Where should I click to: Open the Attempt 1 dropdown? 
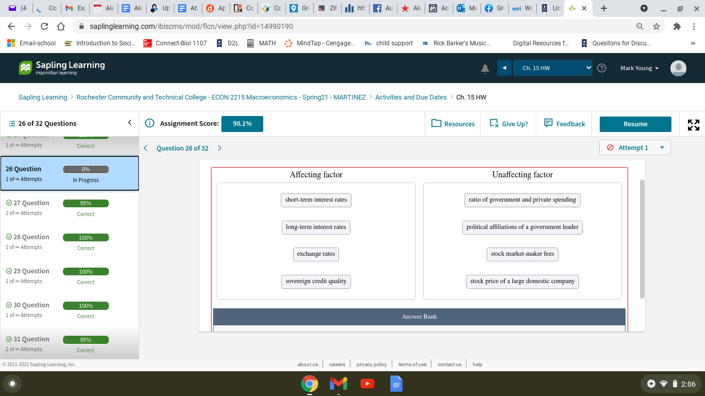[x=634, y=147]
